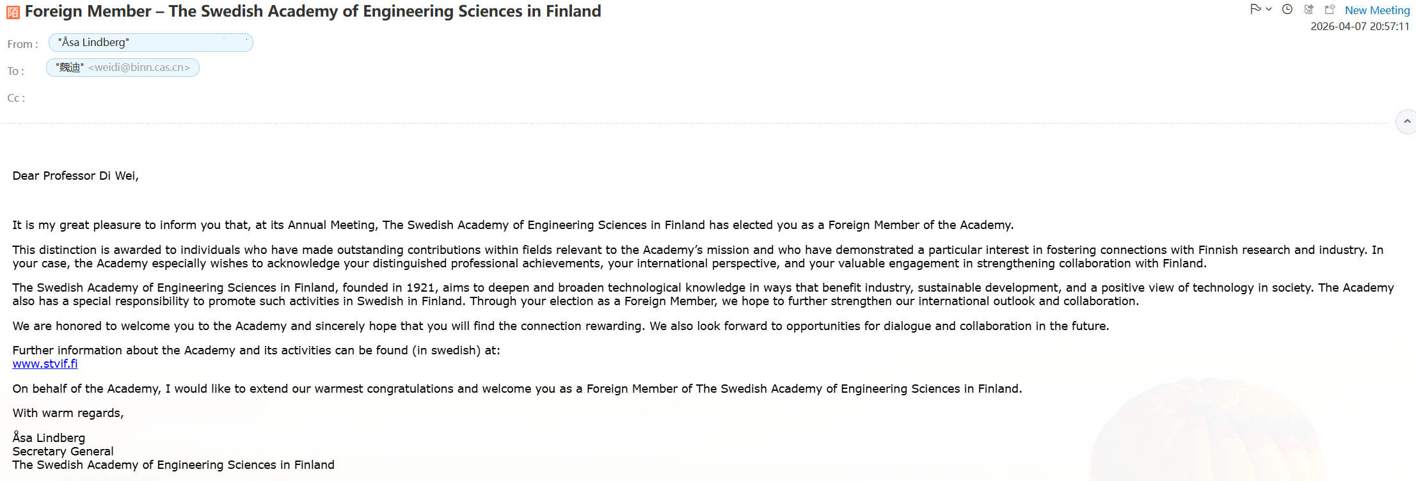Image resolution: width=1416 pixels, height=481 pixels.
Task: Click the 2026-04-07 20:57:11 timestamp
Action: pos(1360,26)
